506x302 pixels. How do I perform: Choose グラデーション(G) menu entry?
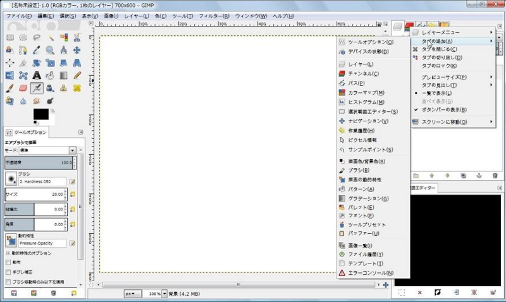(x=373, y=198)
